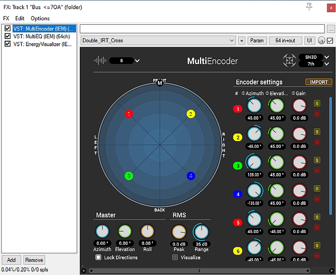Screen dimensions: 336x275
Task: Pin the FX window on top
Action: (x=310, y=7)
